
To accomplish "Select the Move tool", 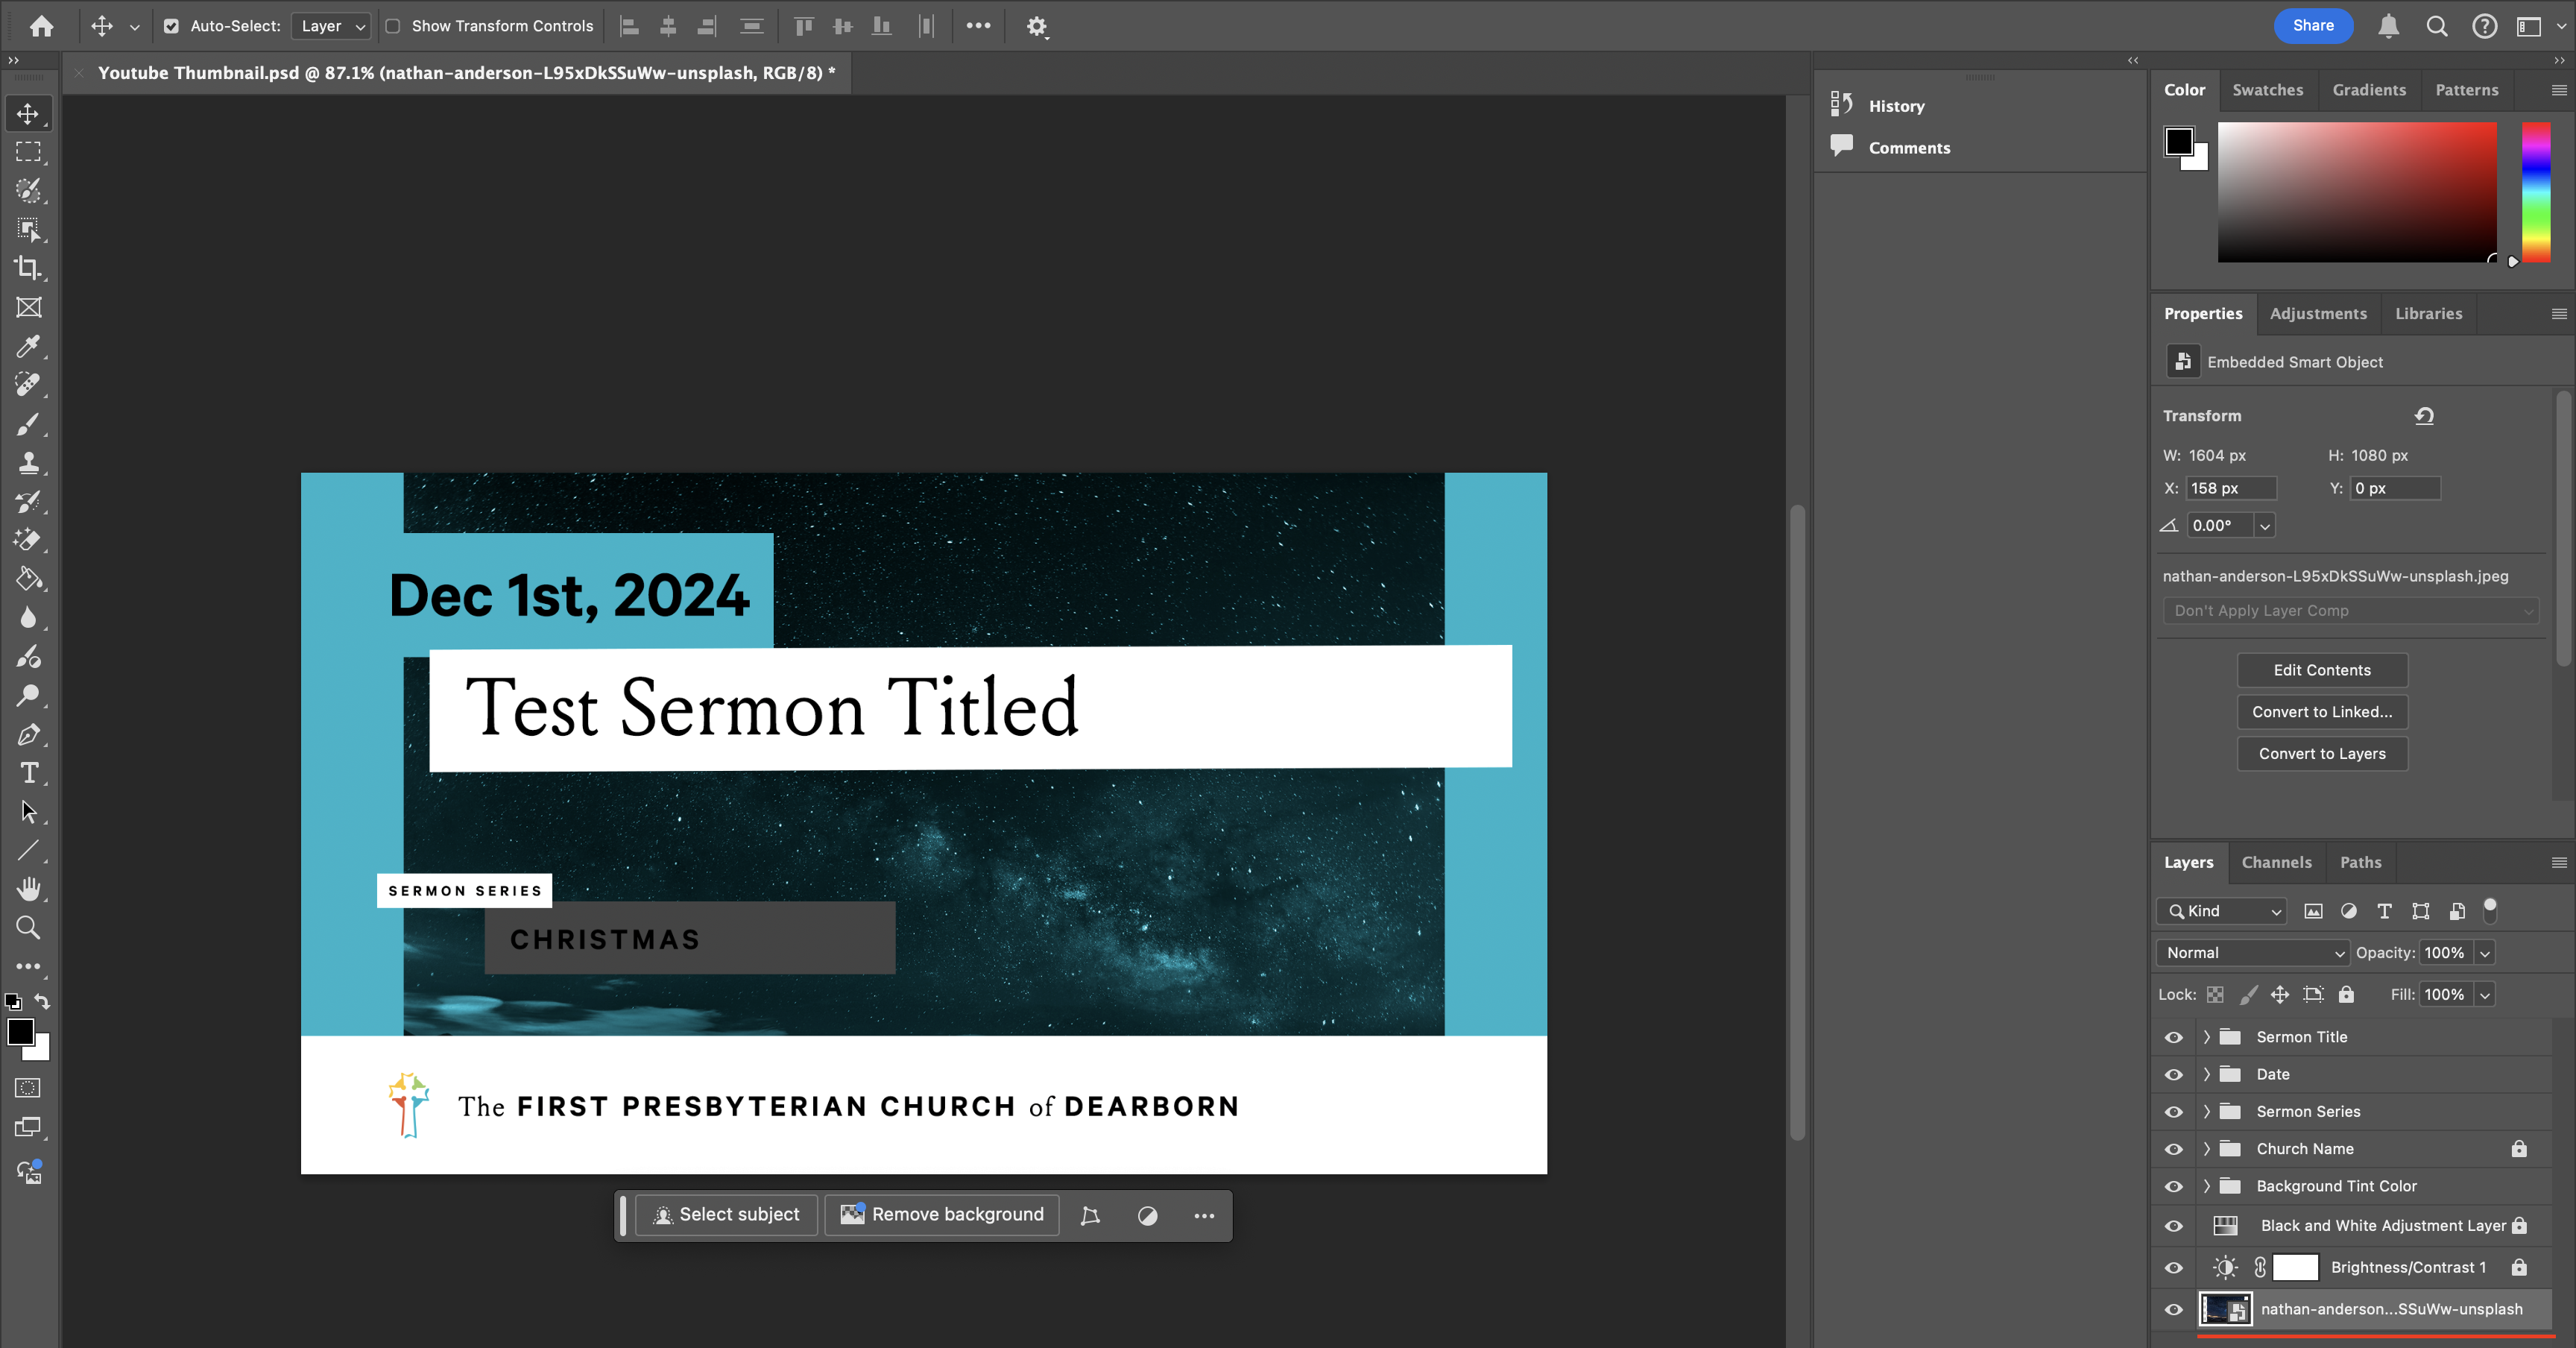I will tap(28, 113).
